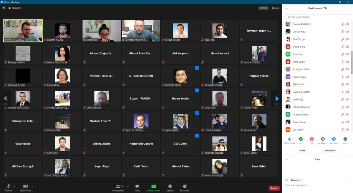
Task: Open the 'Everyone' chat recipient dropdown
Action: pyautogui.click(x=296, y=180)
